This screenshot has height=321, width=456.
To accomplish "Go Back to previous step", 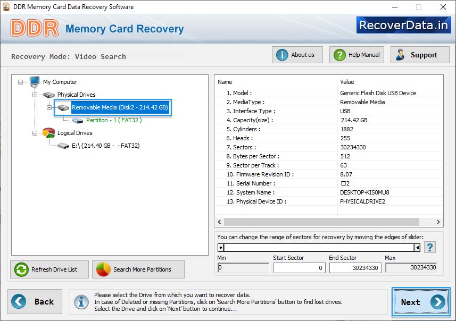I will 35,301.
